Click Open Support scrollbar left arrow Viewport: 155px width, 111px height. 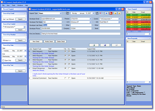pos(128,34)
